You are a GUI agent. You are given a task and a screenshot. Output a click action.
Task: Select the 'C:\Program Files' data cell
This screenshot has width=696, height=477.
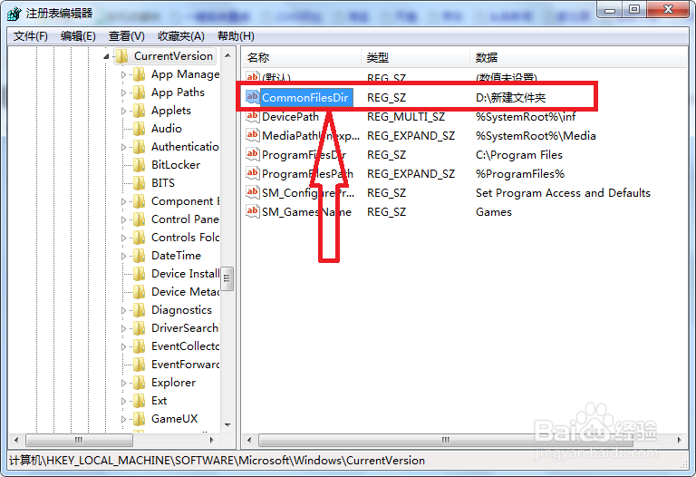coord(519,154)
